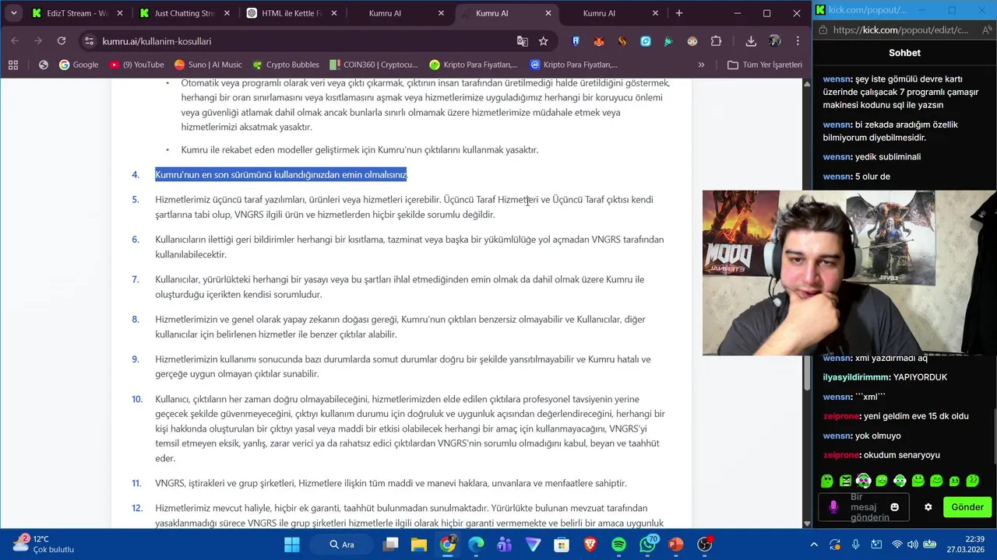Open Suno | AI Music bookmark
Screen dimensions: 997x560
208,65
